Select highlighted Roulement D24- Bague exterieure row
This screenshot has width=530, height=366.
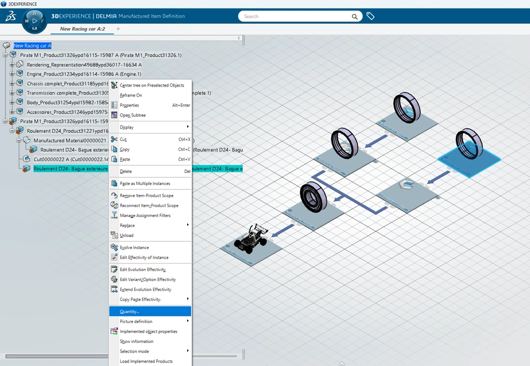tap(71, 168)
